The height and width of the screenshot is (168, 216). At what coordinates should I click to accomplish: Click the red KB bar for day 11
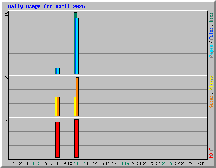tap(76, 139)
